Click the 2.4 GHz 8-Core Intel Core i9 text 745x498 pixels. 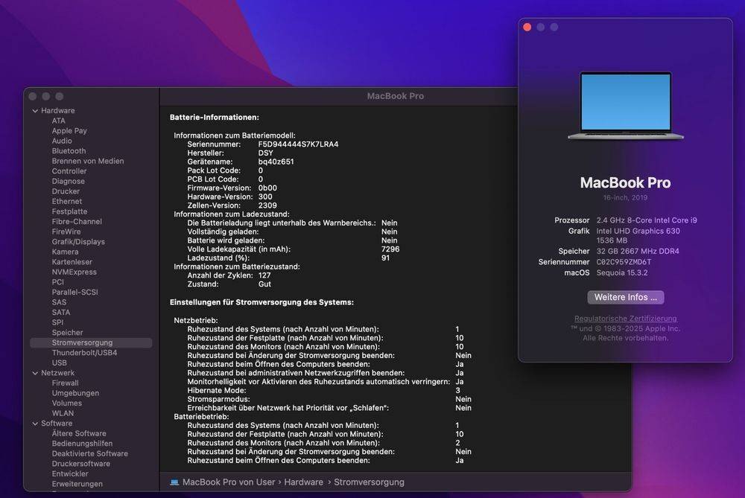click(647, 220)
